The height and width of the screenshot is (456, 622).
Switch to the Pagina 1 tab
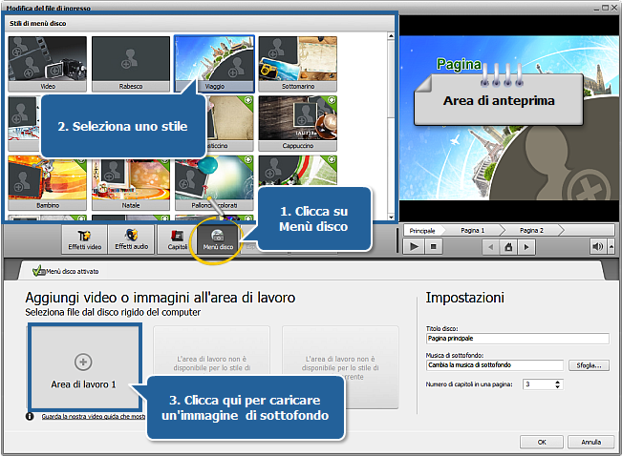pos(472,230)
